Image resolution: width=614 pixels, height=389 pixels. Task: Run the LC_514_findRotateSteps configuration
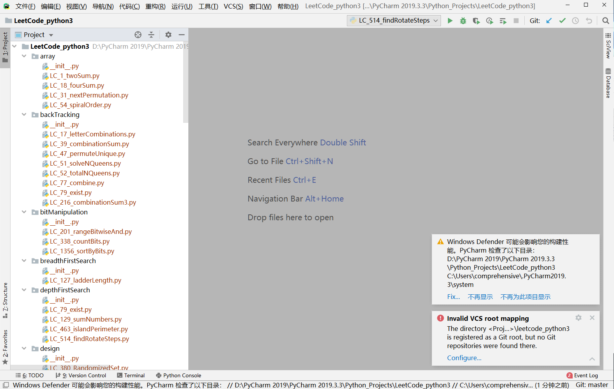click(x=450, y=21)
